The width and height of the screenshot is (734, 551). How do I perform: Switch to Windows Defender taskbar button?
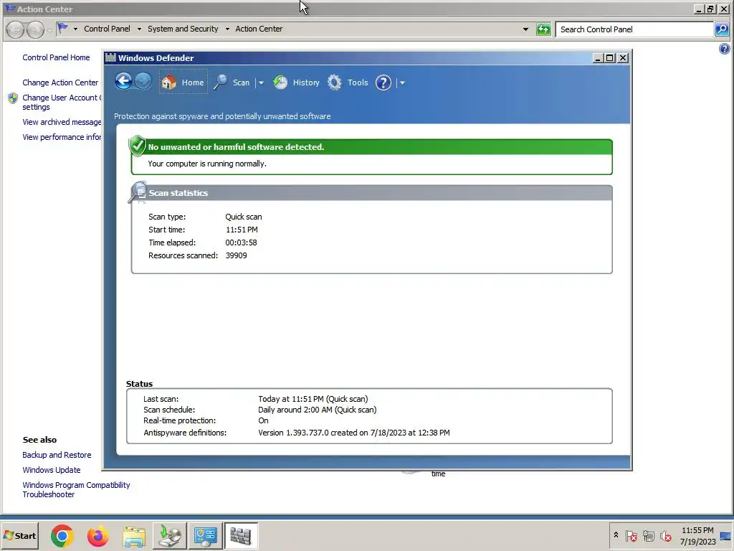pyautogui.click(x=241, y=535)
